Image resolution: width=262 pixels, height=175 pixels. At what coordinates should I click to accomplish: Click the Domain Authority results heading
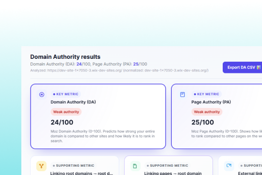(x=65, y=57)
